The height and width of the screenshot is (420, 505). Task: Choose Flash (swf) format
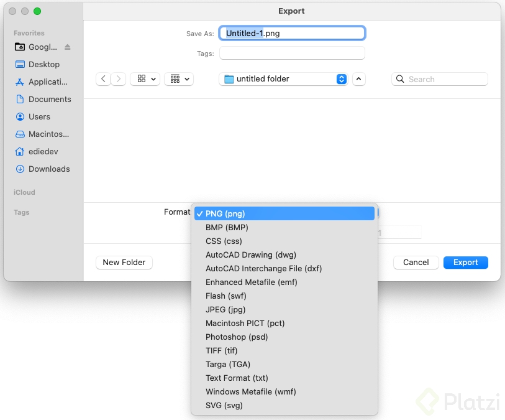284,296
